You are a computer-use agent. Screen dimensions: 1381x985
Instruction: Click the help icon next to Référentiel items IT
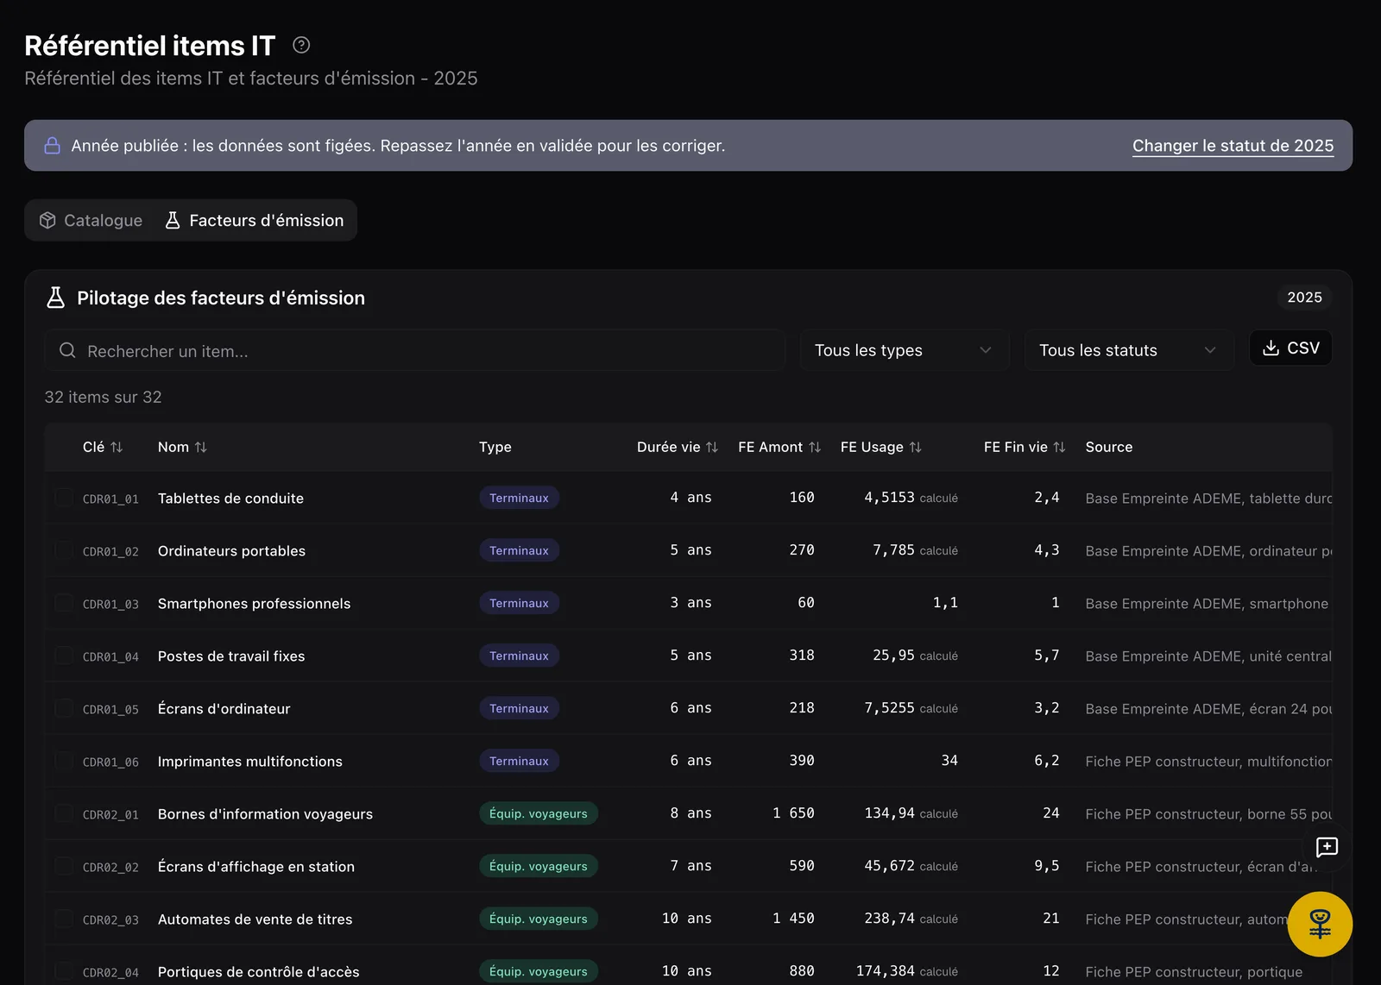tap(301, 45)
